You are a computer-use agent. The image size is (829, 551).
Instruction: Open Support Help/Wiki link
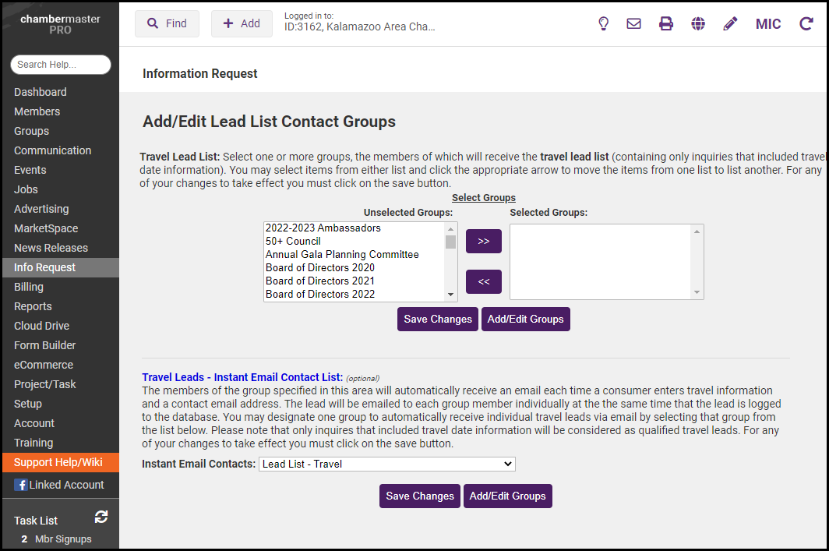[58, 462]
